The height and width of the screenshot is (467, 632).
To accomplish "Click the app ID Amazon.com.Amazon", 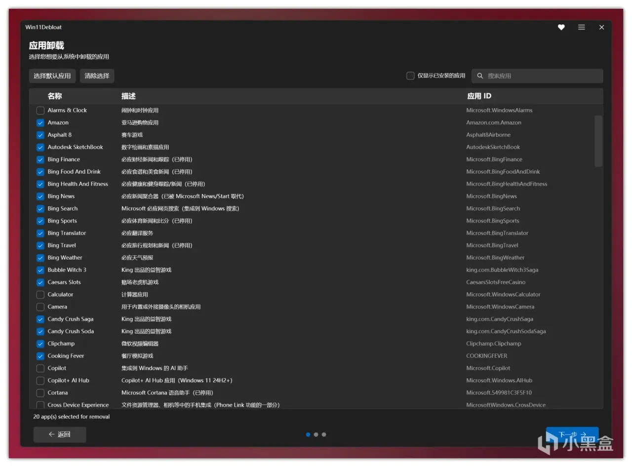I will click(x=494, y=122).
